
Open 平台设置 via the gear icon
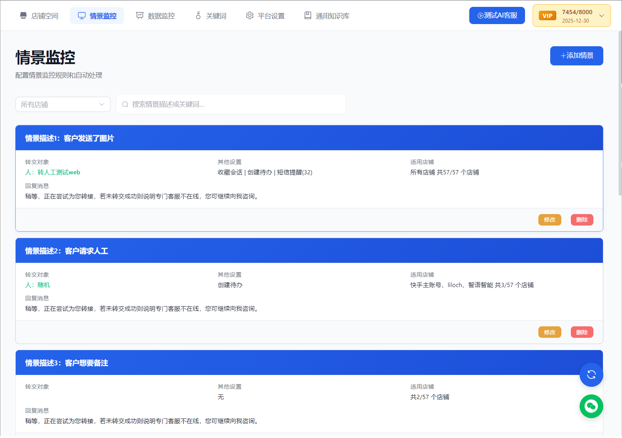(x=250, y=15)
